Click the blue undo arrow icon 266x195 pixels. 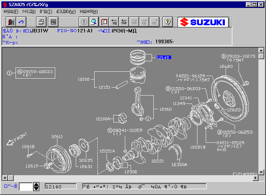21,22
